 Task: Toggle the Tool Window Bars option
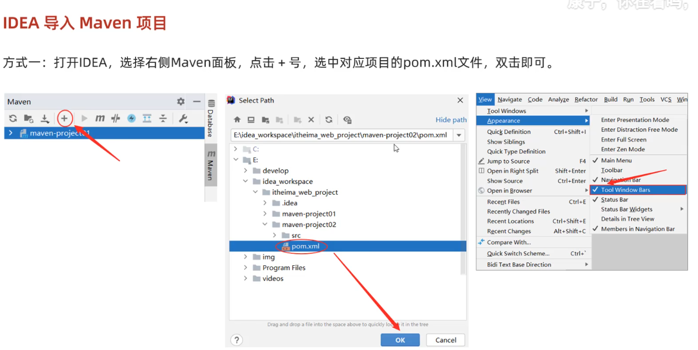point(625,190)
